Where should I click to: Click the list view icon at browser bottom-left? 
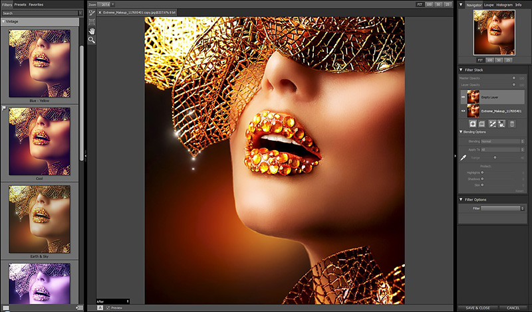click(5, 307)
